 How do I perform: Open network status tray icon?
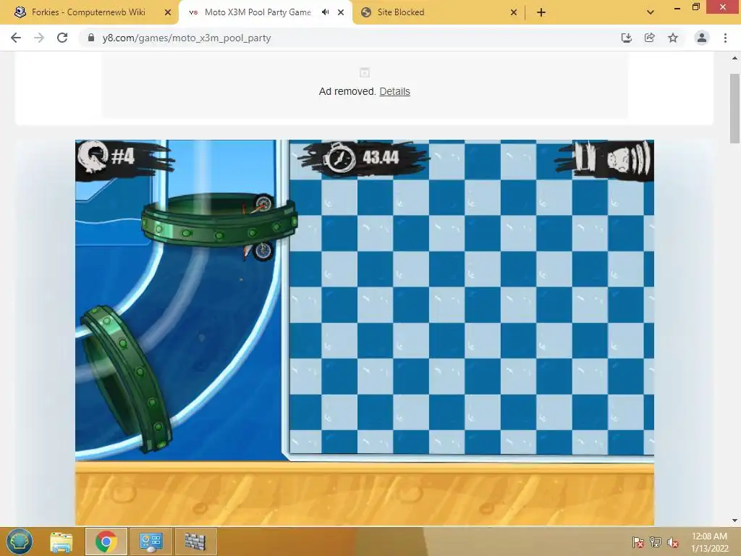coord(656,542)
